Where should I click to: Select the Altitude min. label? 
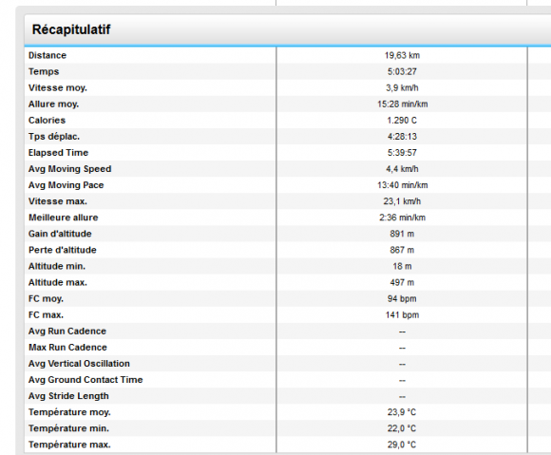pyautogui.click(x=57, y=266)
